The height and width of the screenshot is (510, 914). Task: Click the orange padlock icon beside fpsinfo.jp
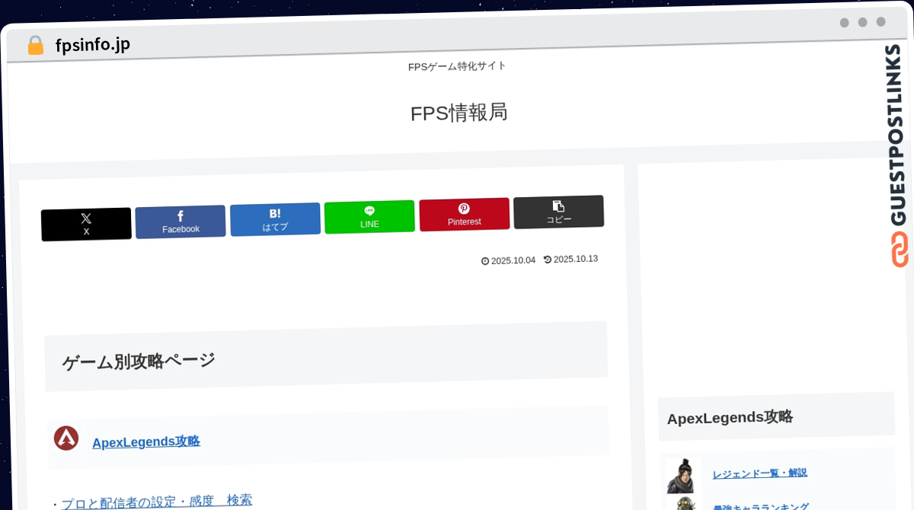35,45
